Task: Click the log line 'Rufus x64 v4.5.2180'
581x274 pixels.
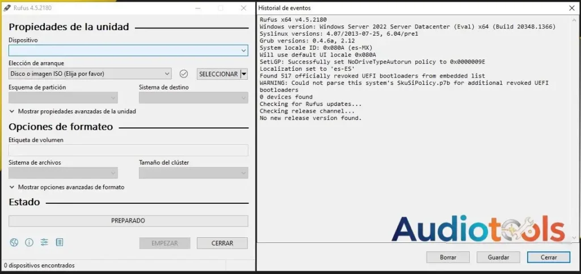Action: (293, 20)
